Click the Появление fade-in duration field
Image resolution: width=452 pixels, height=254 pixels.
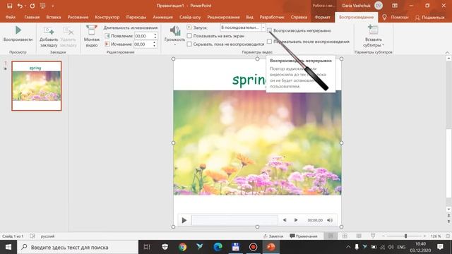pos(144,36)
